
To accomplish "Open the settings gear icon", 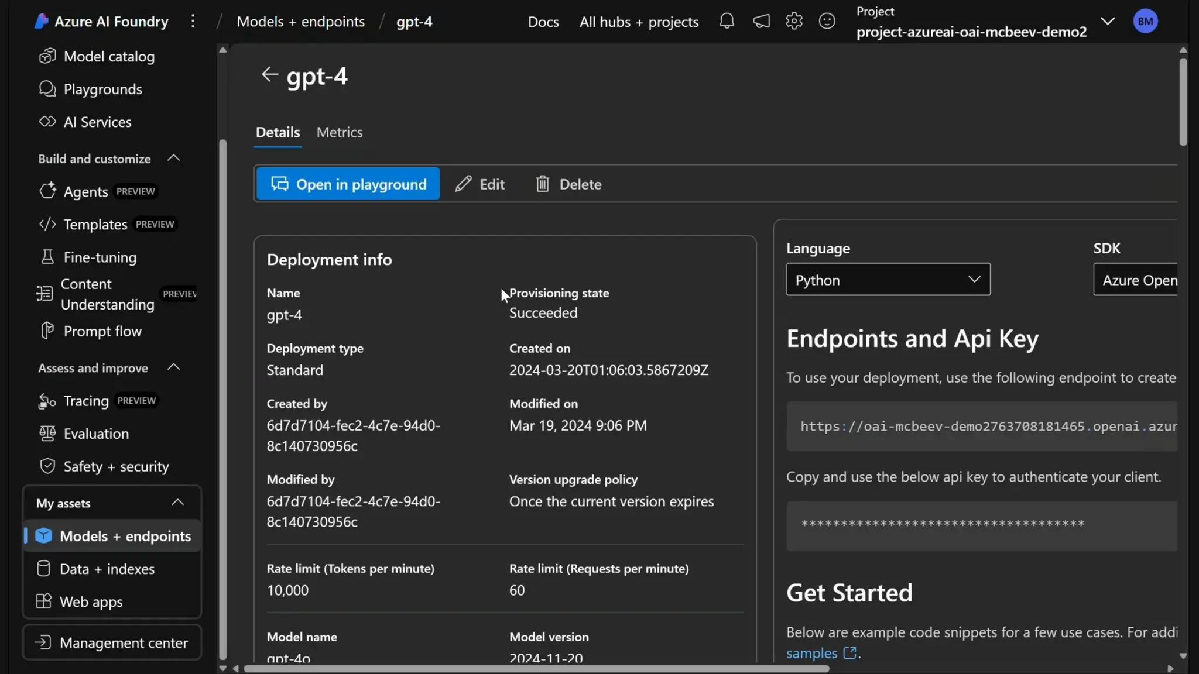I will (x=794, y=22).
